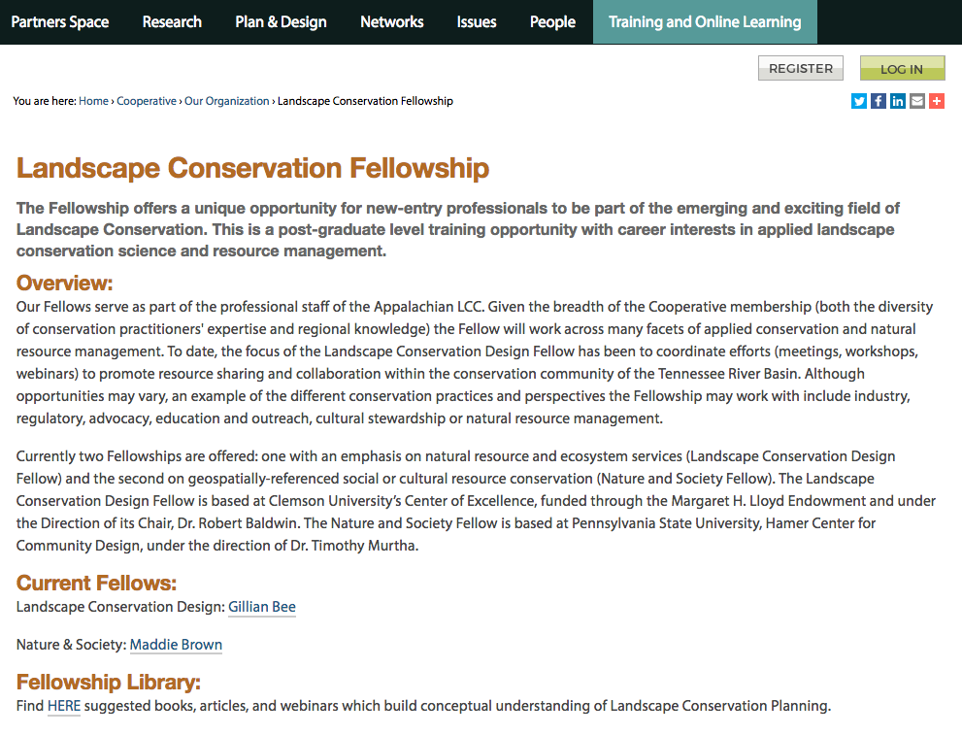Image resolution: width=962 pixels, height=736 pixels.
Task: Open the People menu item
Action: pyautogui.click(x=552, y=21)
